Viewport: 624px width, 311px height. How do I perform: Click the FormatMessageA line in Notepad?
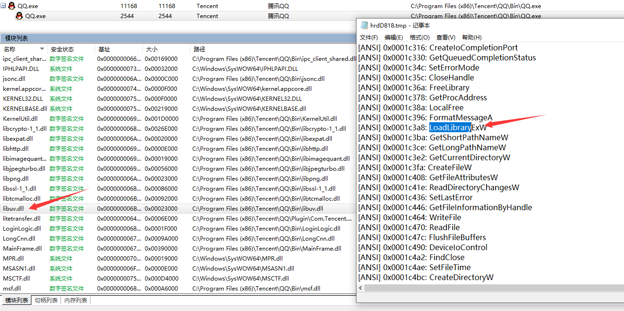pos(425,117)
